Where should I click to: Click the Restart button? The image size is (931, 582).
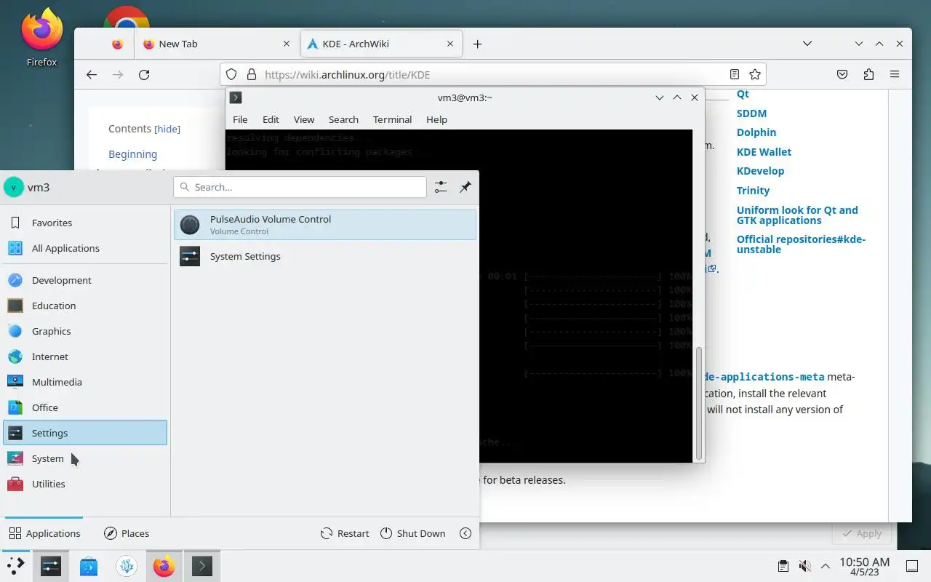click(x=345, y=533)
